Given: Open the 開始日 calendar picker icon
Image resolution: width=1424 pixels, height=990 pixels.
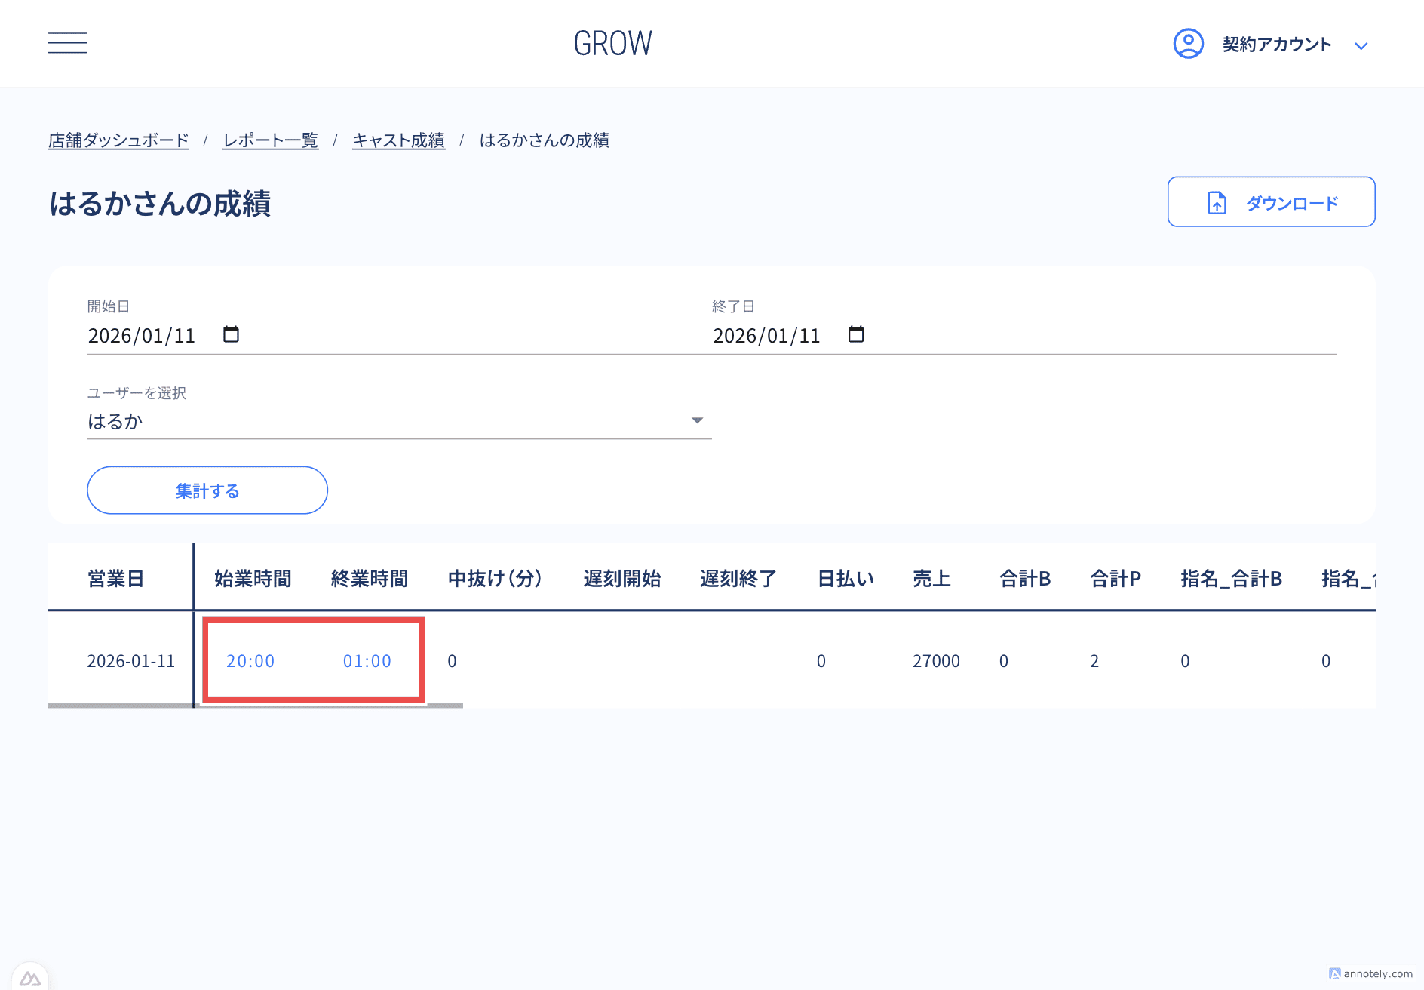Looking at the screenshot, I should click(x=232, y=333).
